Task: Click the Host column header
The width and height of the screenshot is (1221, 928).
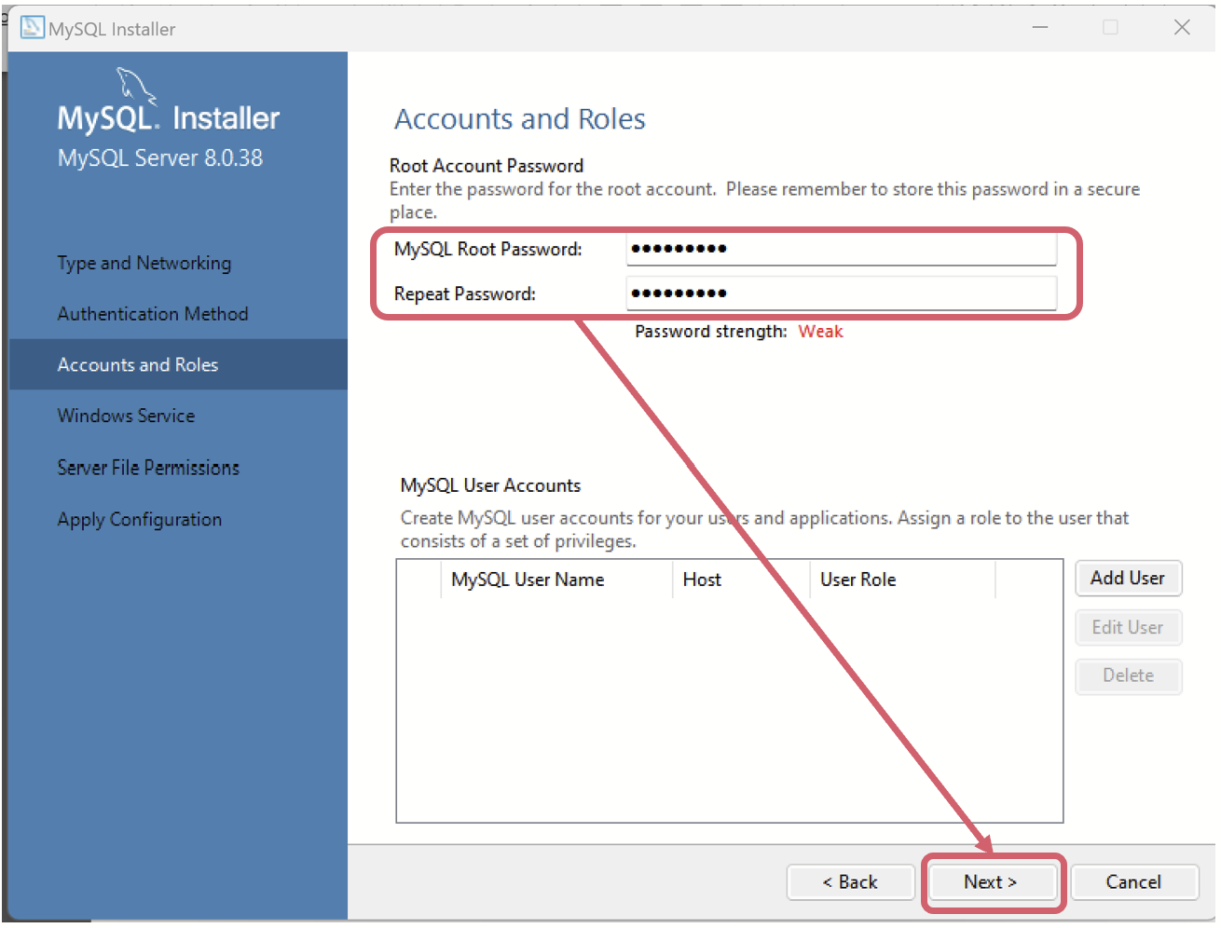Action: (740, 580)
